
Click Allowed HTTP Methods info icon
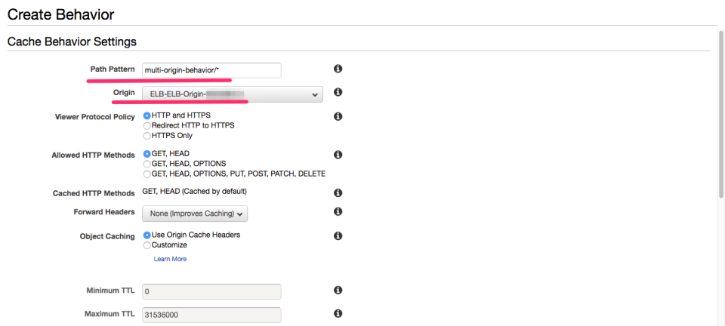click(338, 155)
